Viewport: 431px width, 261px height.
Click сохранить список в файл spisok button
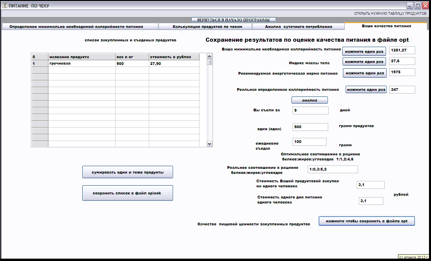point(128,193)
